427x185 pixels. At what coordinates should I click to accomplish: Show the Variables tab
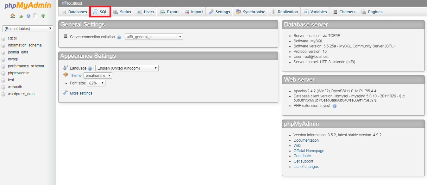click(x=315, y=12)
